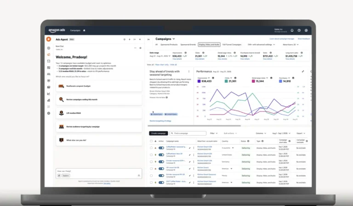Viewport: 353px width, 206px height.
Task: Edit the first CoffeeMaker seasonal campaign pencil
Action: click(x=189, y=148)
